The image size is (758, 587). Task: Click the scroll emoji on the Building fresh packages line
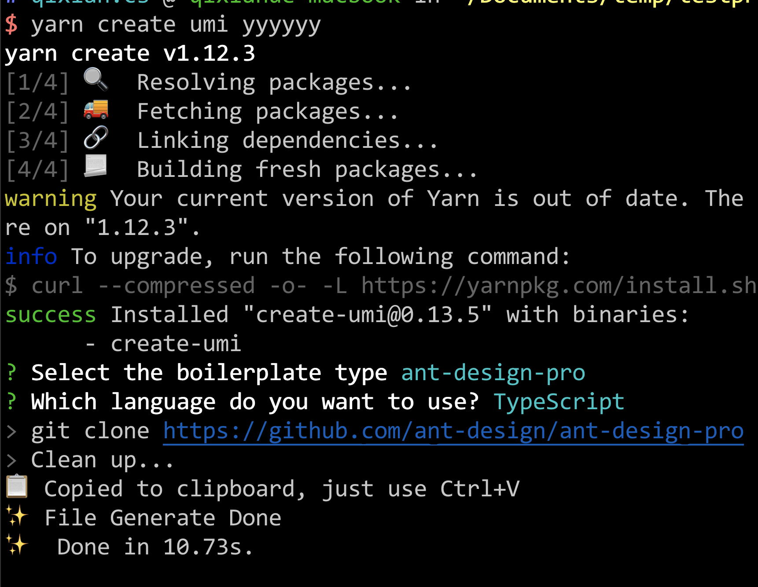pos(96,166)
